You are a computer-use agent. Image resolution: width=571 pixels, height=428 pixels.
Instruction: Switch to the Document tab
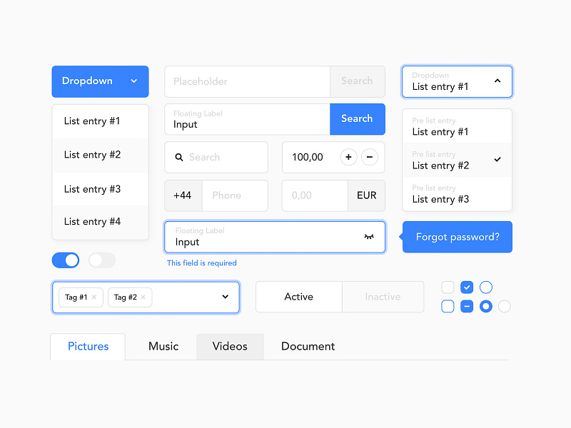tap(308, 346)
